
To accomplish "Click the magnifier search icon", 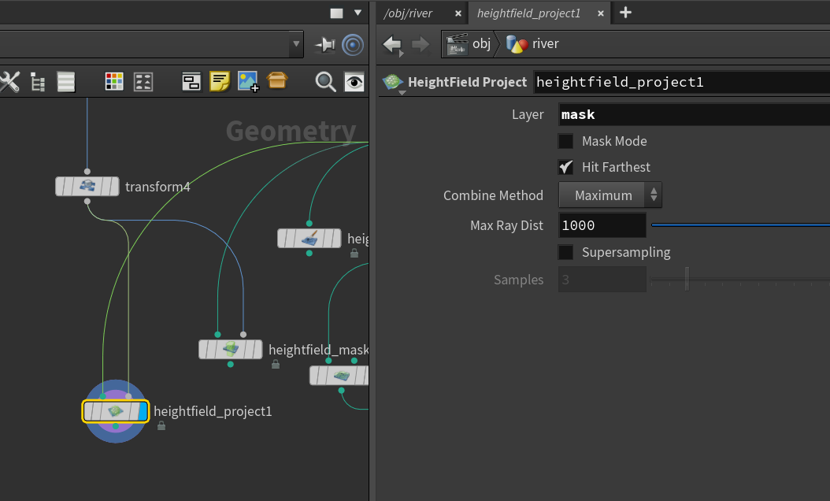I will [325, 82].
